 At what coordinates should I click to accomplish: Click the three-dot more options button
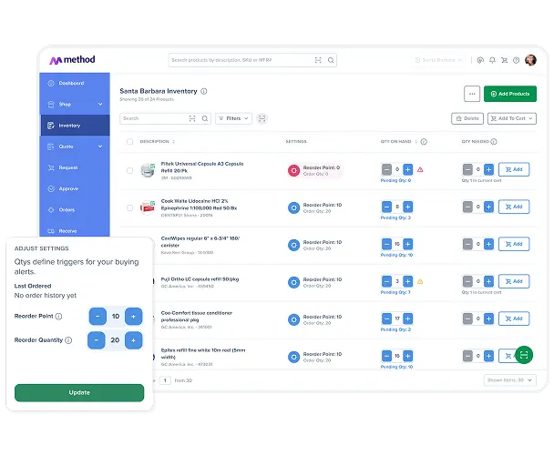click(x=472, y=94)
